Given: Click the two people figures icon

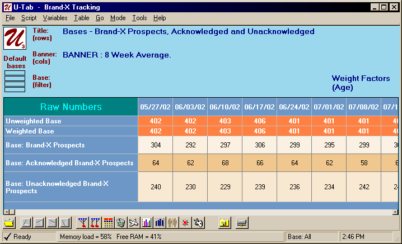Looking at the screenshot, I should click(172, 223).
